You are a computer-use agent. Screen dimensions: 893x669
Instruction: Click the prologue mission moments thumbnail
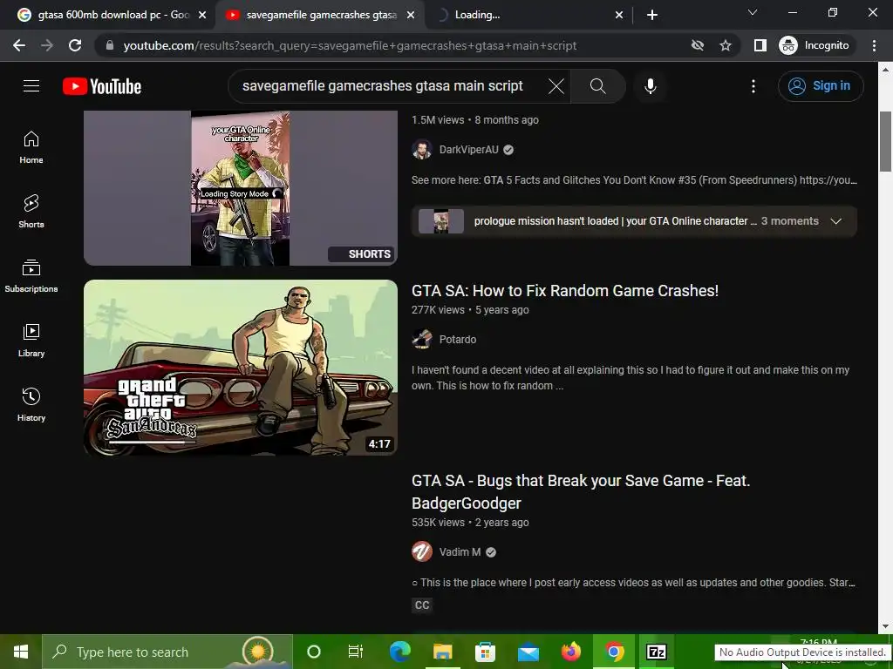[x=440, y=221]
